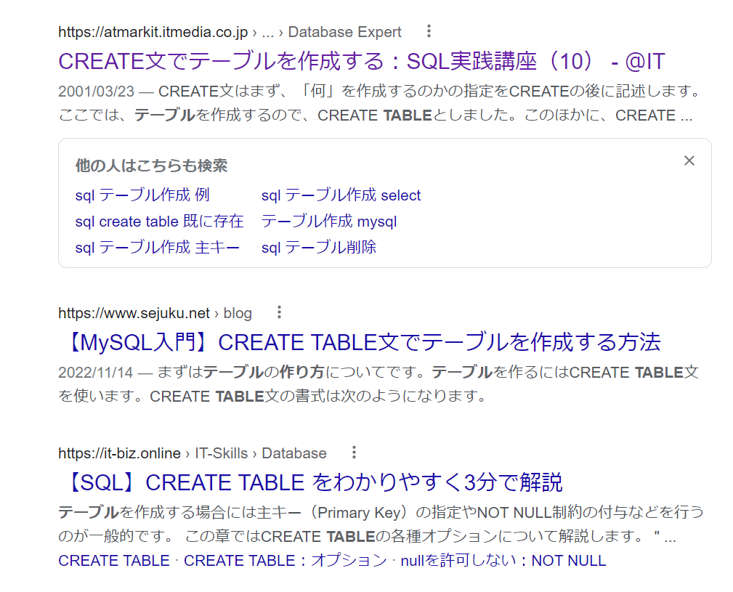Open the three-dot menu beside the @IT result
733x592 pixels.
[429, 31]
